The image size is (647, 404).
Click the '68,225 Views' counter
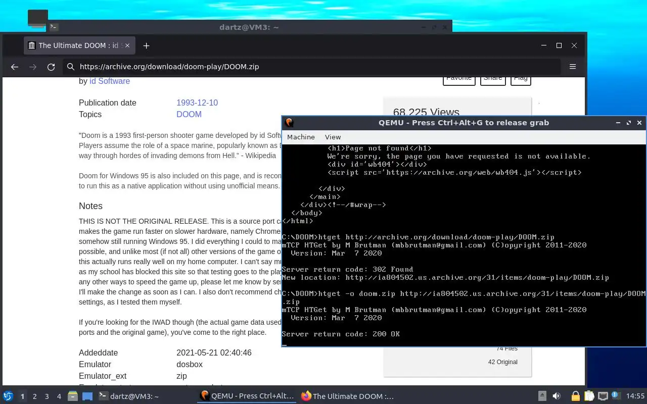(426, 112)
